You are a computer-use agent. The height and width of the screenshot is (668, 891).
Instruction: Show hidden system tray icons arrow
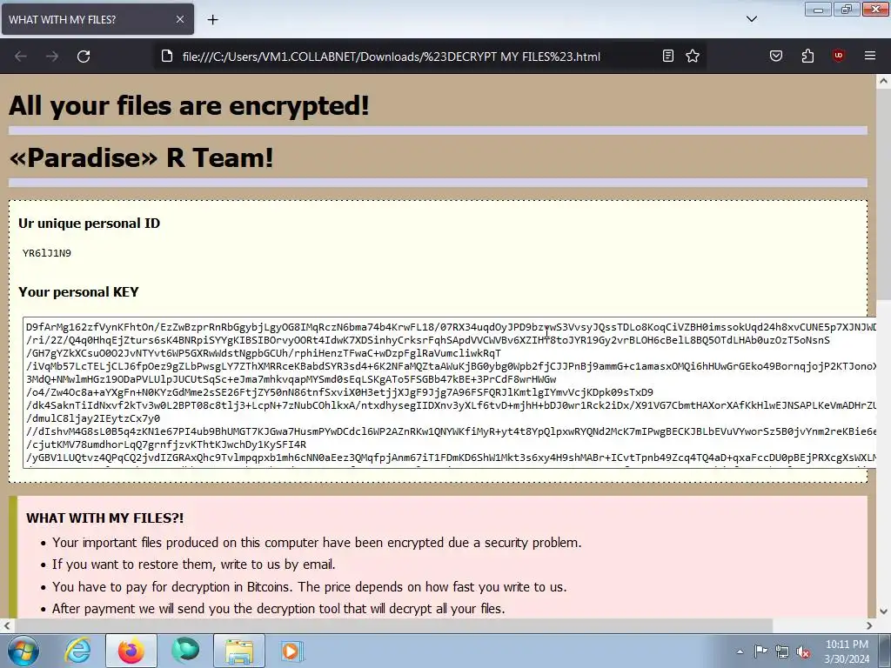[x=740, y=651]
